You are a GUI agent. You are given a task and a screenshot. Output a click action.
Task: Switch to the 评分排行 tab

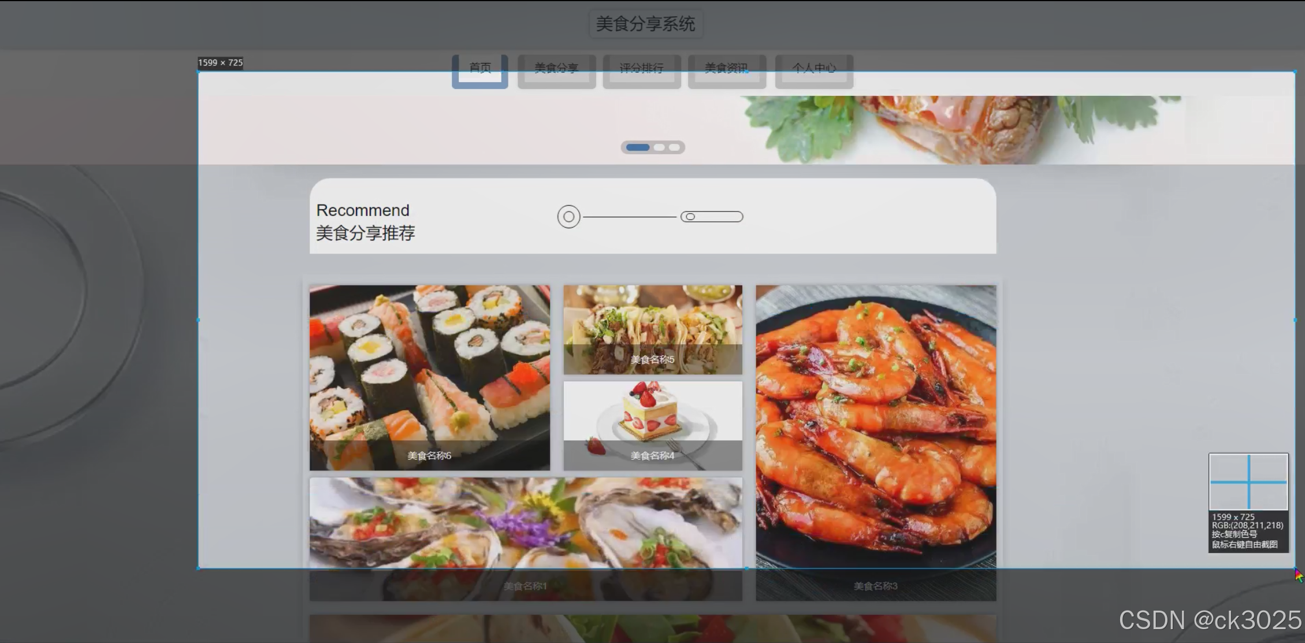641,70
